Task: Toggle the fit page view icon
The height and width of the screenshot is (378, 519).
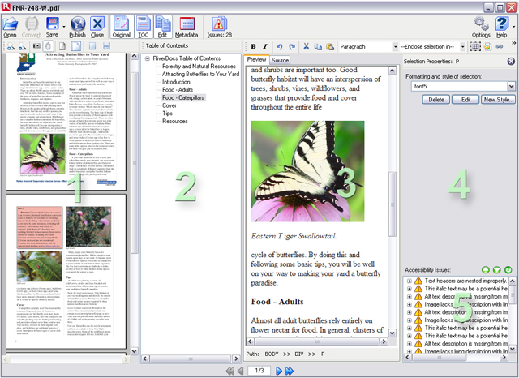Action: (76, 46)
